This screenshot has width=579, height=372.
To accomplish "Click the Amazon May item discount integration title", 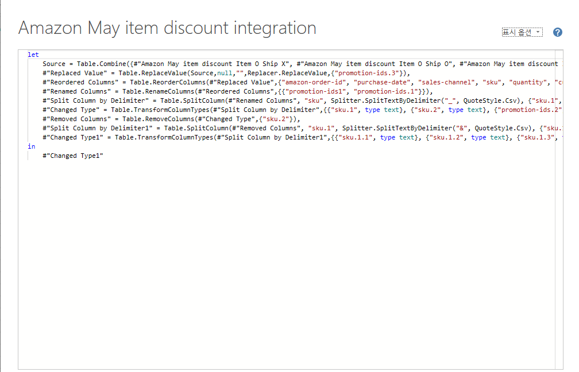I will point(167,28).
